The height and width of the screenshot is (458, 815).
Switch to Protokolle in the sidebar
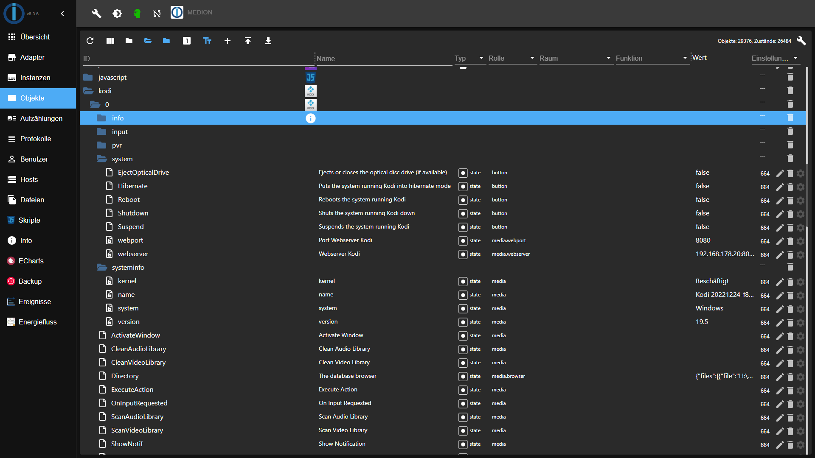click(38, 139)
